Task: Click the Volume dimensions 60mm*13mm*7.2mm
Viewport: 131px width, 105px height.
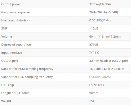Action: 105,36
